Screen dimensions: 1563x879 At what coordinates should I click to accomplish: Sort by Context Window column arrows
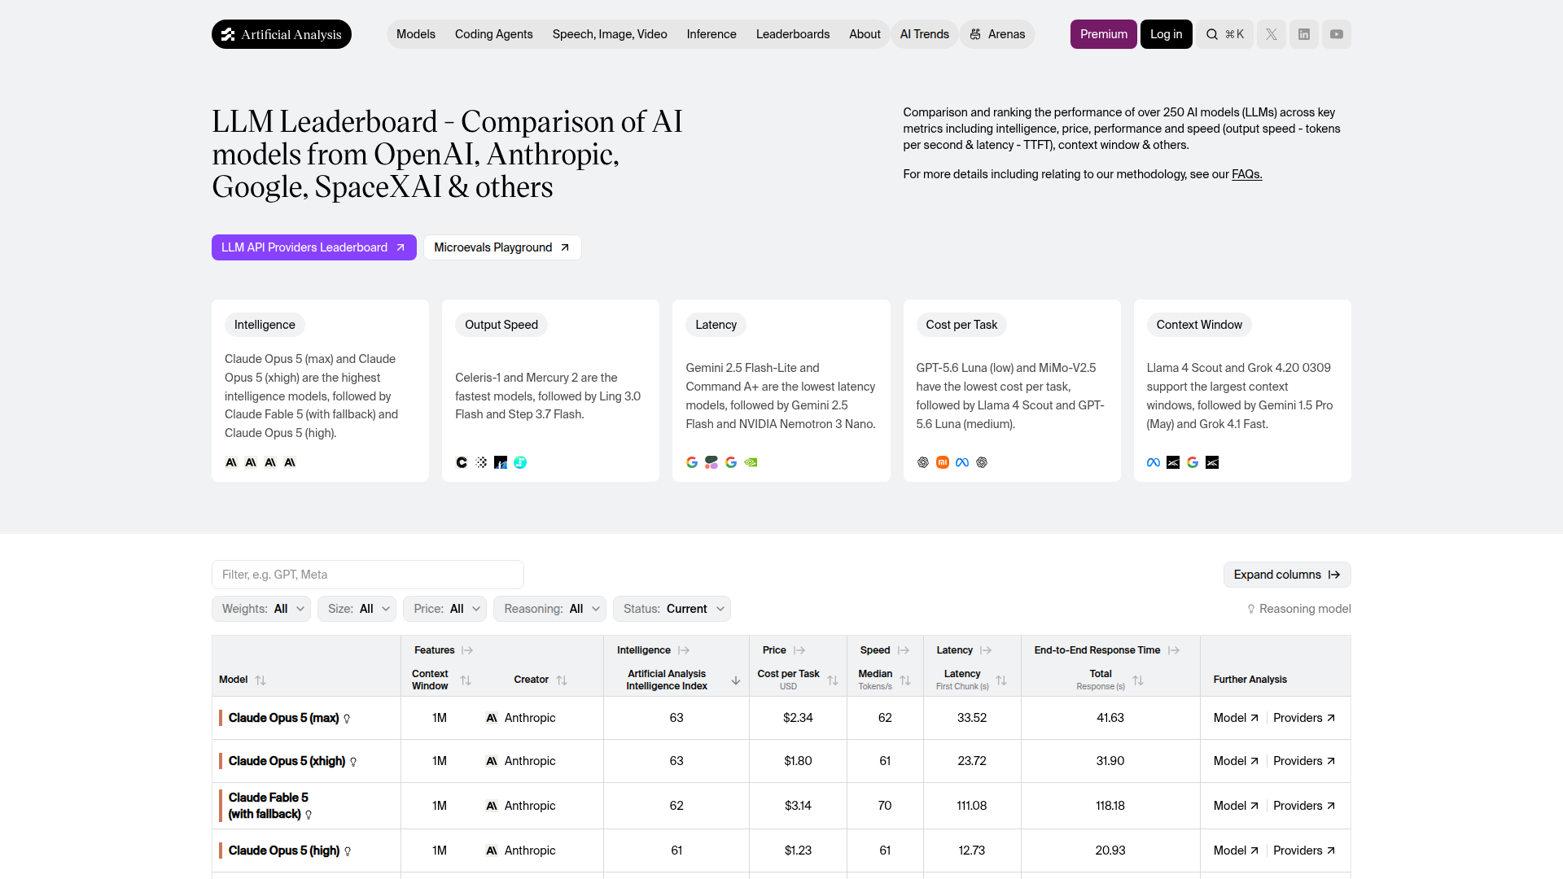point(466,680)
